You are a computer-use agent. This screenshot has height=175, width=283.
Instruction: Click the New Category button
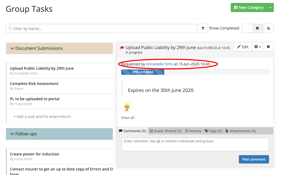(249, 8)
